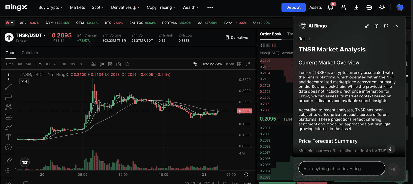Switch to the Coin Info tab
The image size is (413, 184).
coord(30,53)
